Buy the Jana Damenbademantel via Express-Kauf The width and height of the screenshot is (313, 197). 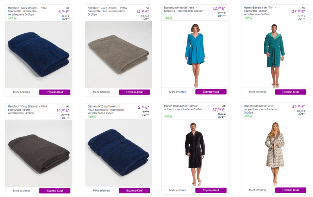click(x=211, y=92)
